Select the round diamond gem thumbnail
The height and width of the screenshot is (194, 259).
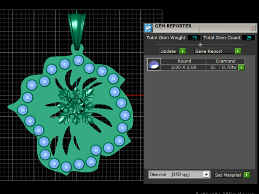click(154, 64)
